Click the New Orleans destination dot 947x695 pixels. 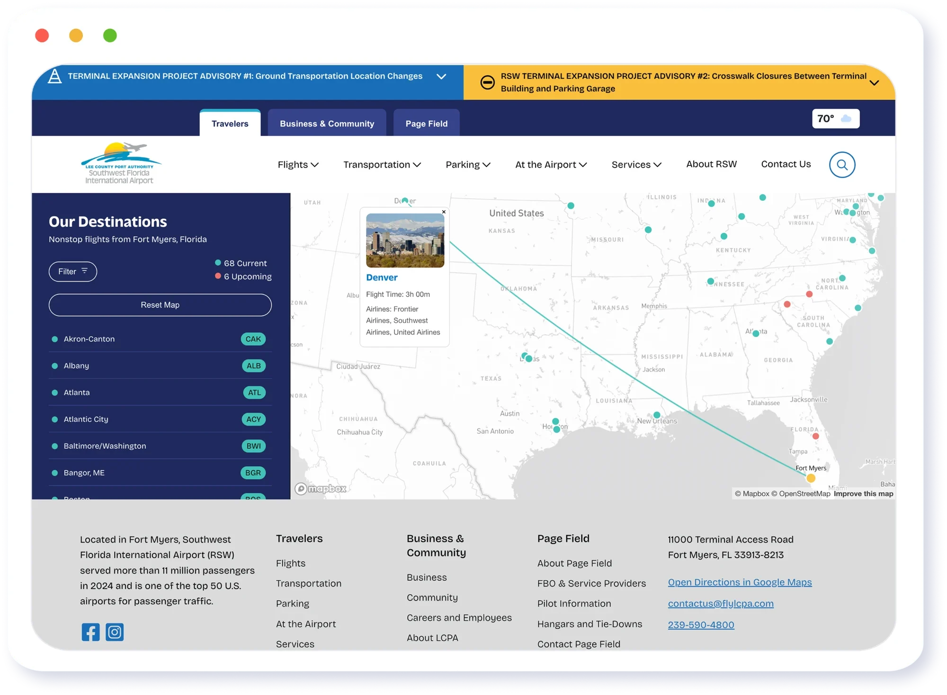tap(657, 415)
